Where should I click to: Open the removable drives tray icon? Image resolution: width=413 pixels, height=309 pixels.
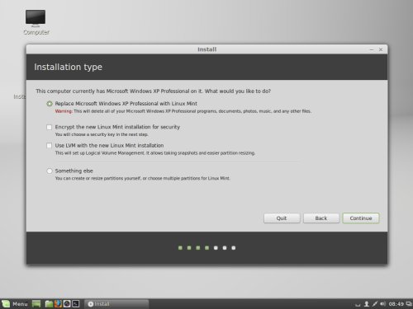[358, 305]
